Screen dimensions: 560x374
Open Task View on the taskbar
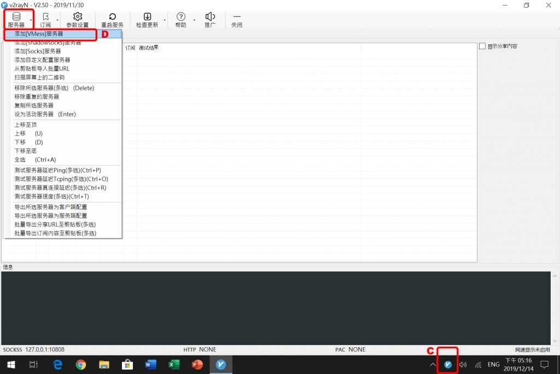(33, 365)
